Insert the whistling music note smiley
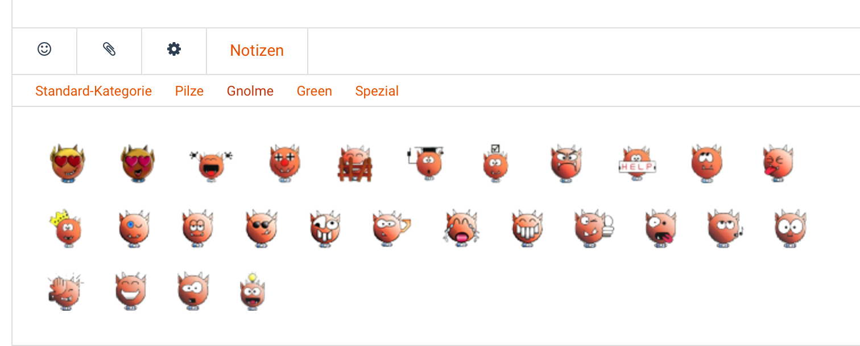The width and height of the screenshot is (860, 346). [x=725, y=228]
